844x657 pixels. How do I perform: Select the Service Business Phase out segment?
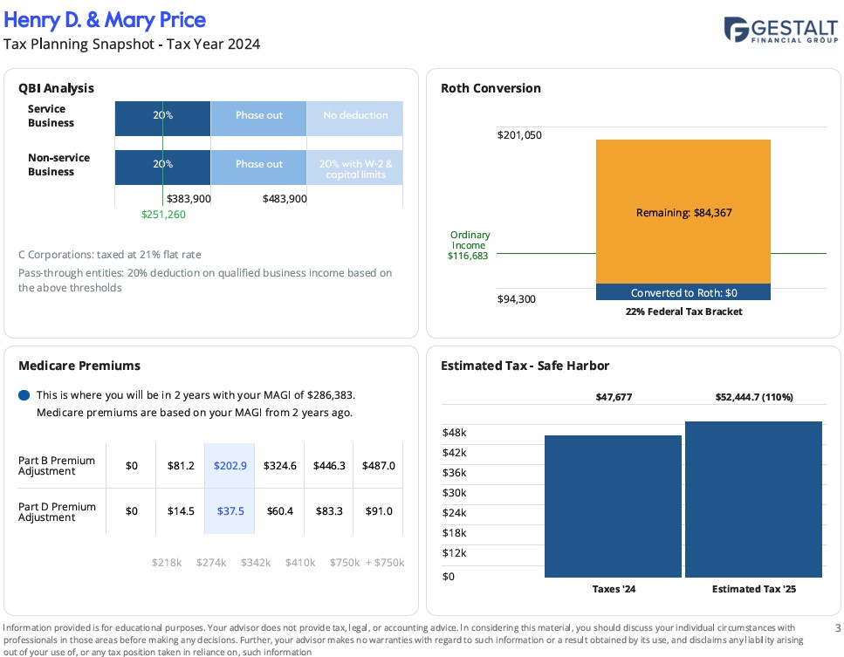(259, 119)
